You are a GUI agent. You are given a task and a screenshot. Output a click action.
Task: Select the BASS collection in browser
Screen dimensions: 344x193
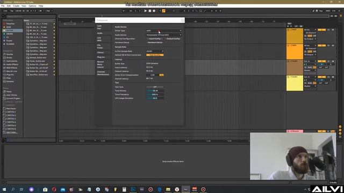tap(9, 27)
